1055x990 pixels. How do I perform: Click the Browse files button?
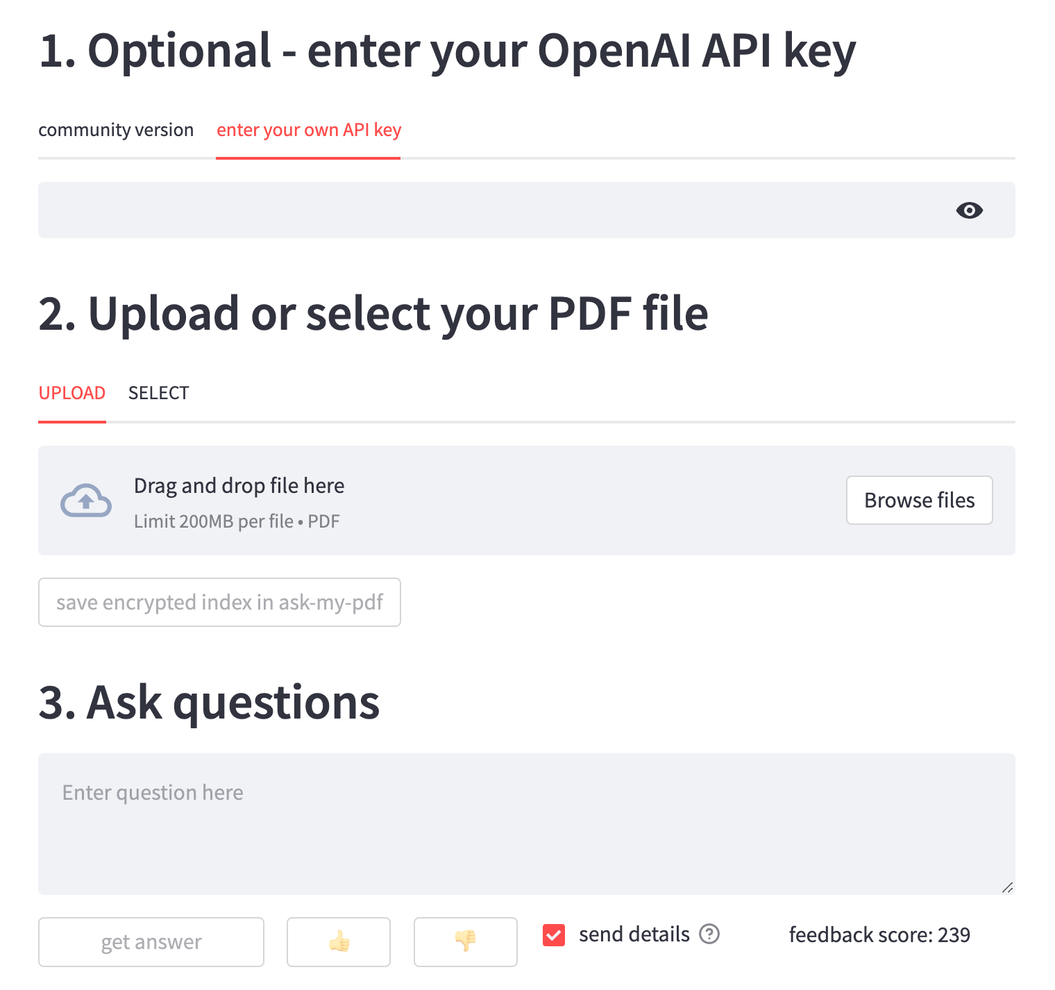(919, 500)
